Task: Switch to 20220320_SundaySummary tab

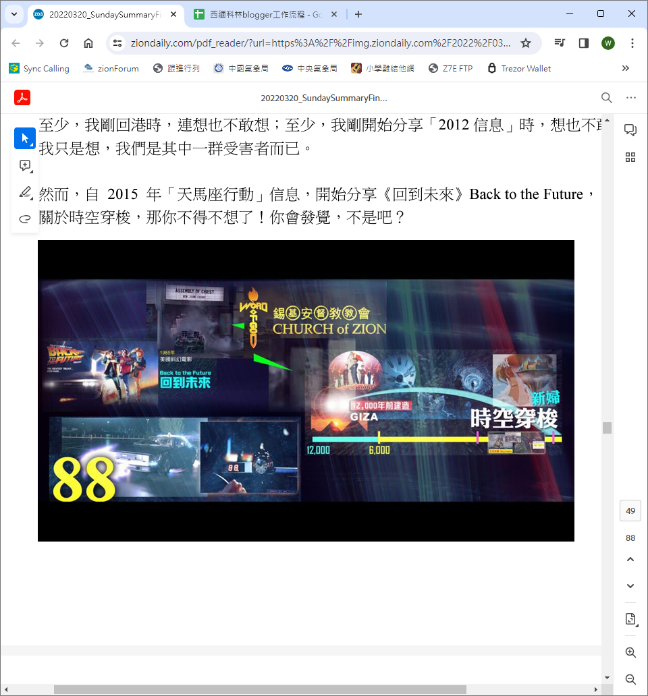Action: [x=104, y=15]
